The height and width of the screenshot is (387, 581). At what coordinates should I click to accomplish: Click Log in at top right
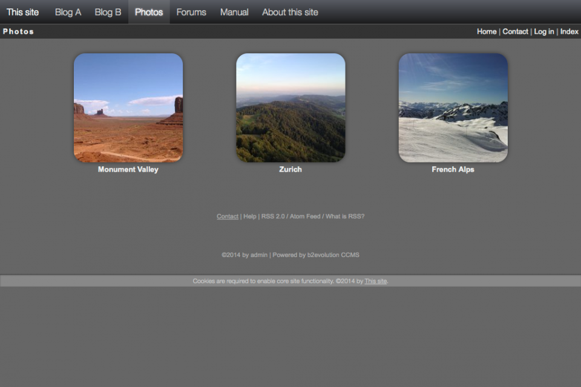point(543,31)
